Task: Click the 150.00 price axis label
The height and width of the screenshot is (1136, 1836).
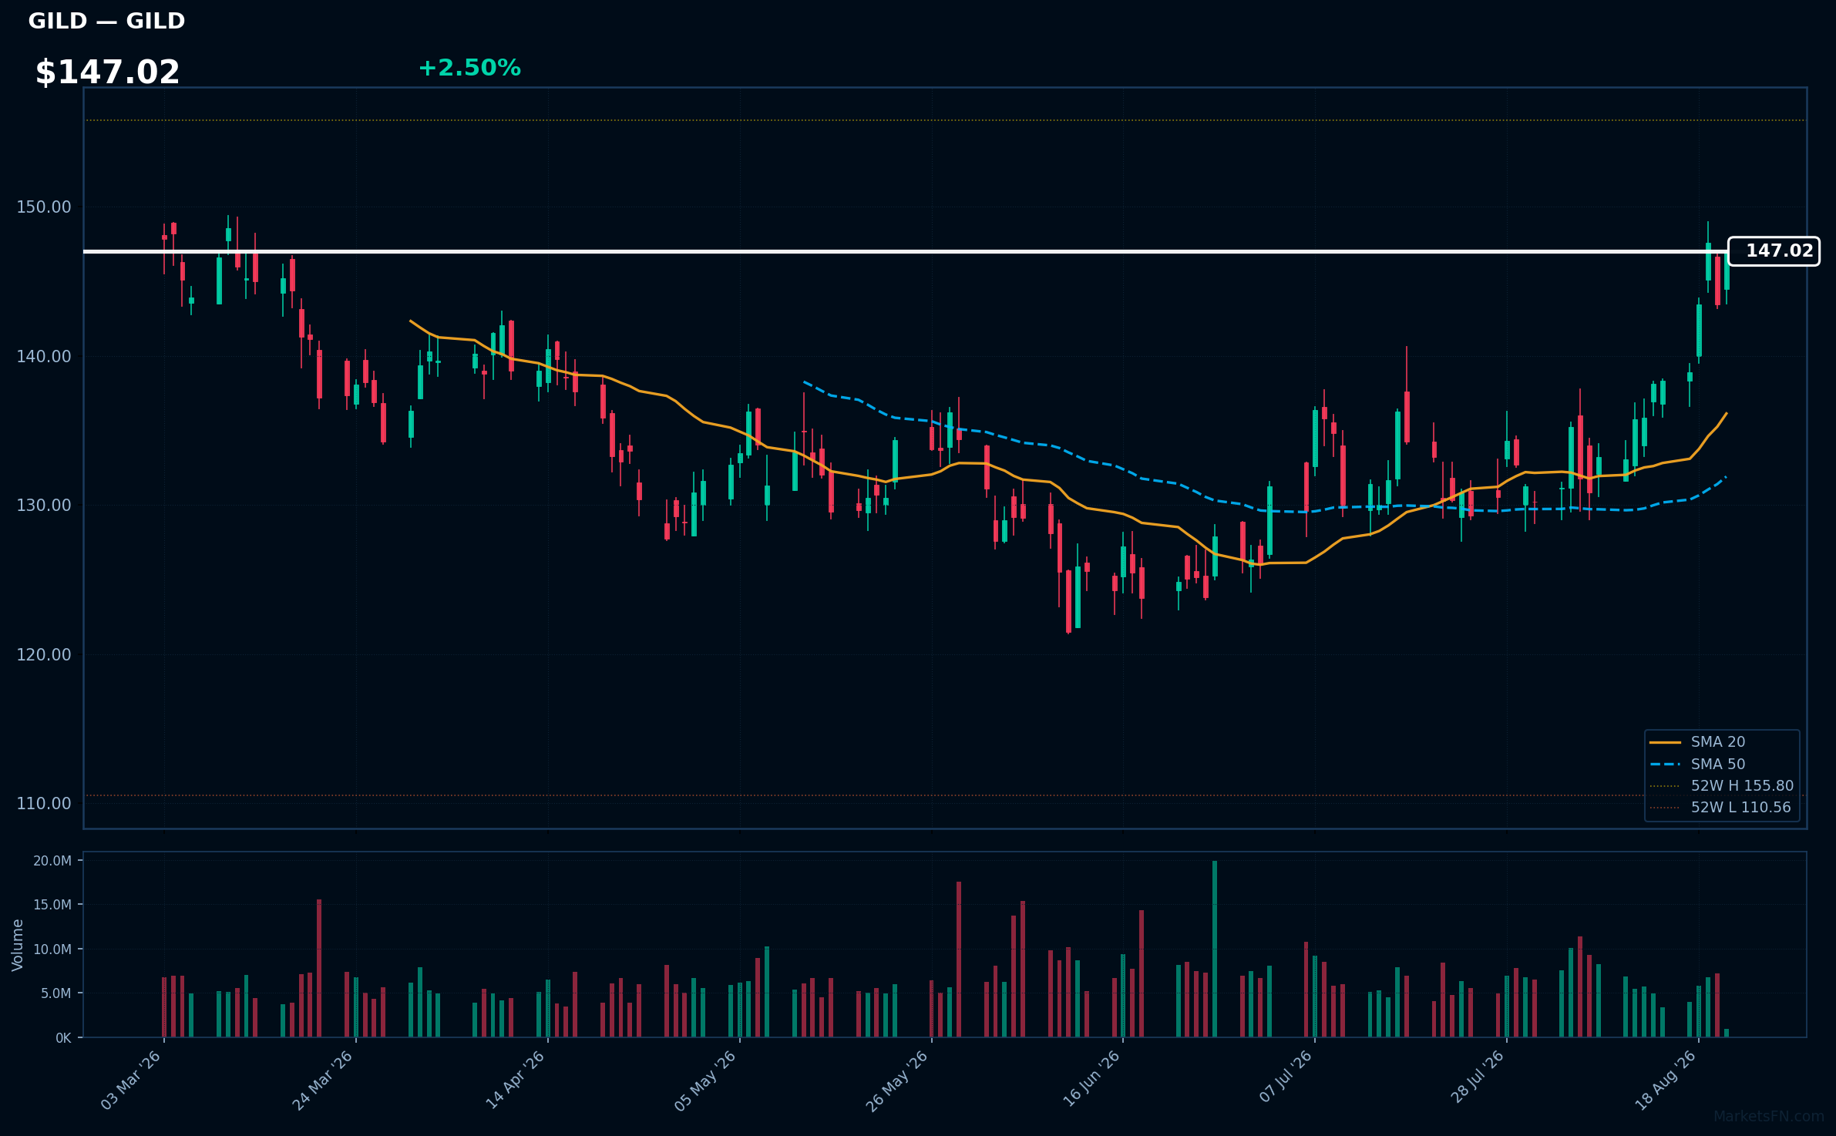Action: coord(44,207)
